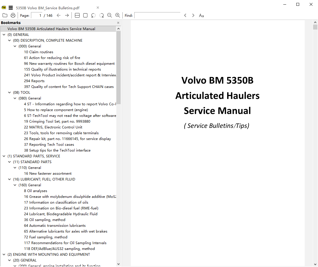Find next search match arrow
This screenshot has height=267, width=318.
tap(193, 15)
